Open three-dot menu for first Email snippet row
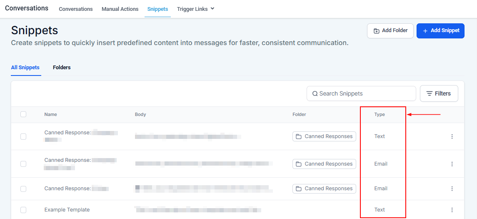Image resolution: width=477 pixels, height=219 pixels. coord(452,164)
